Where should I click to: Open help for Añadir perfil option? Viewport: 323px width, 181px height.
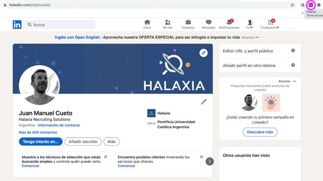293,65
